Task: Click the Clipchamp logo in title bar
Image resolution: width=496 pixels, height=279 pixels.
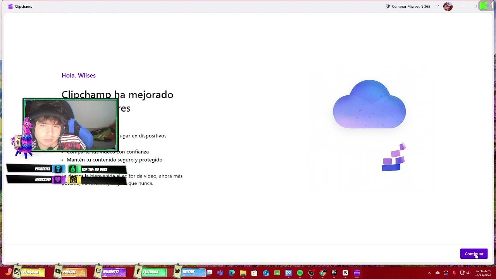Action: 10,7
